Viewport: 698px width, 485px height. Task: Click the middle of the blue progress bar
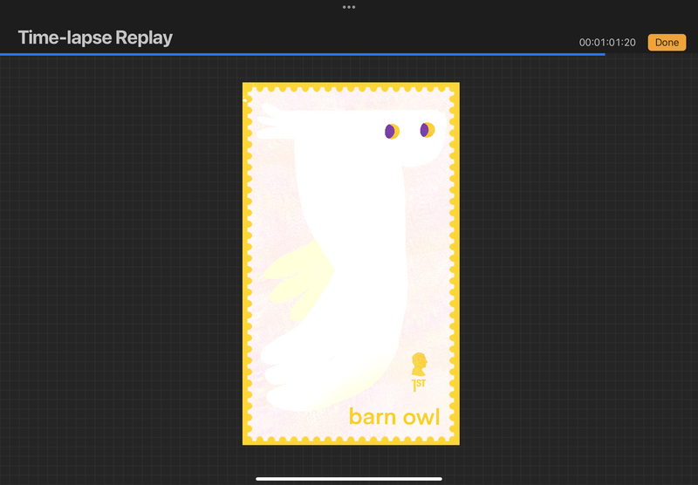click(302, 54)
